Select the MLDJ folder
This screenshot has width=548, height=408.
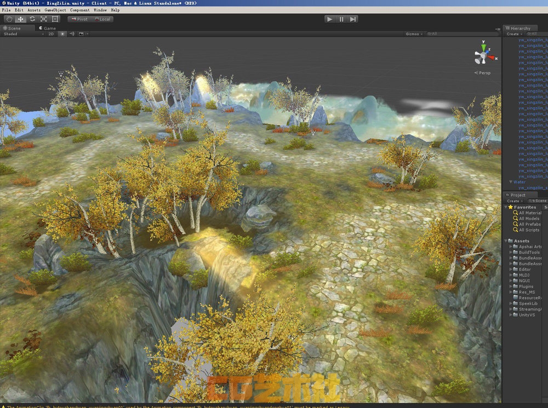coord(524,275)
